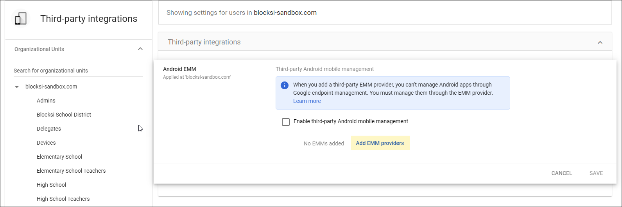Click the CANCEL button
Image resolution: width=622 pixels, height=207 pixels.
click(x=562, y=173)
